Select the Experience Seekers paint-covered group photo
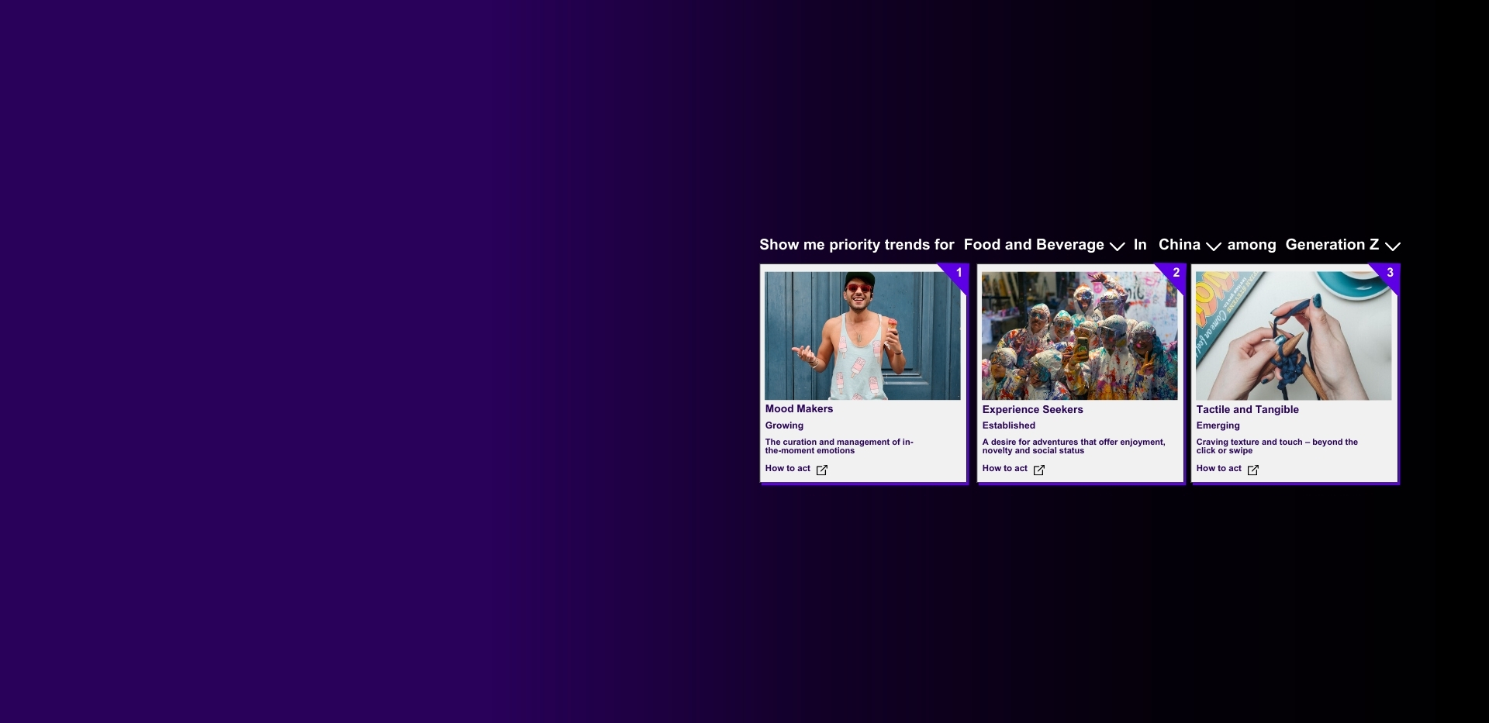Image resolution: width=1489 pixels, height=723 pixels. (x=1080, y=336)
